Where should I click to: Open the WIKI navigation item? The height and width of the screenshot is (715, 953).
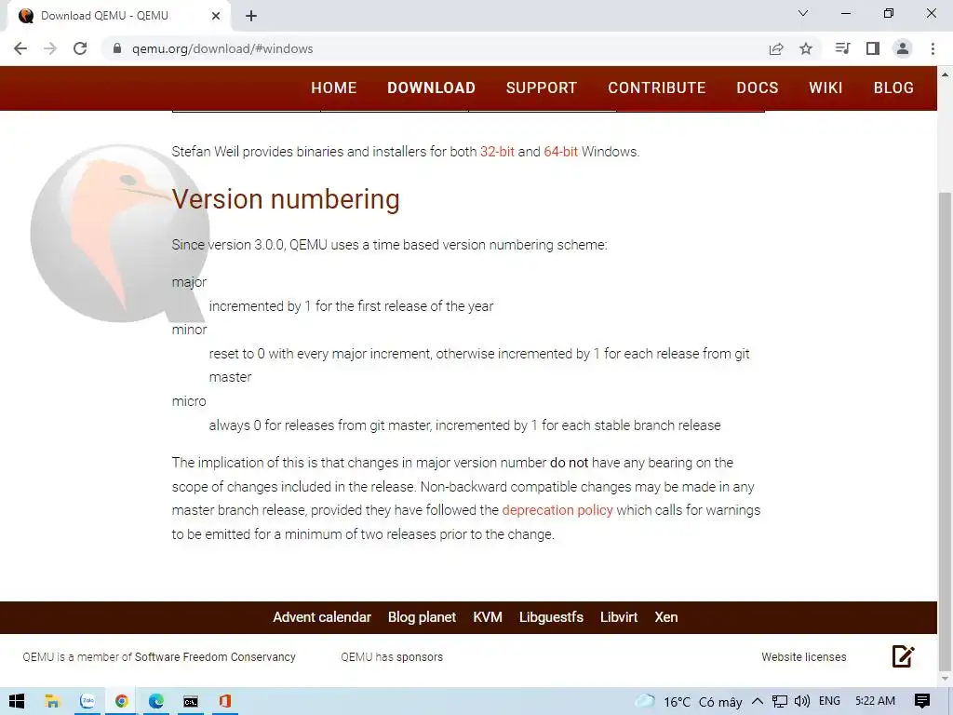tap(826, 88)
